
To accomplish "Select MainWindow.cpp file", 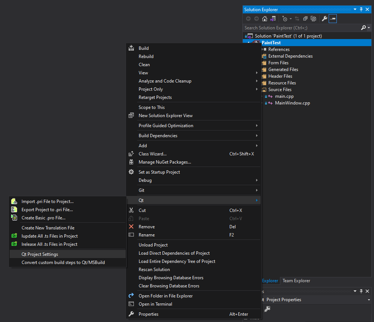I will tap(293, 103).
